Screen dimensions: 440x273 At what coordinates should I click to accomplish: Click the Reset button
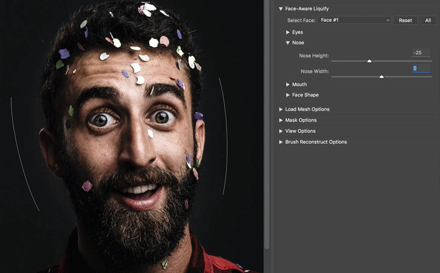[405, 20]
